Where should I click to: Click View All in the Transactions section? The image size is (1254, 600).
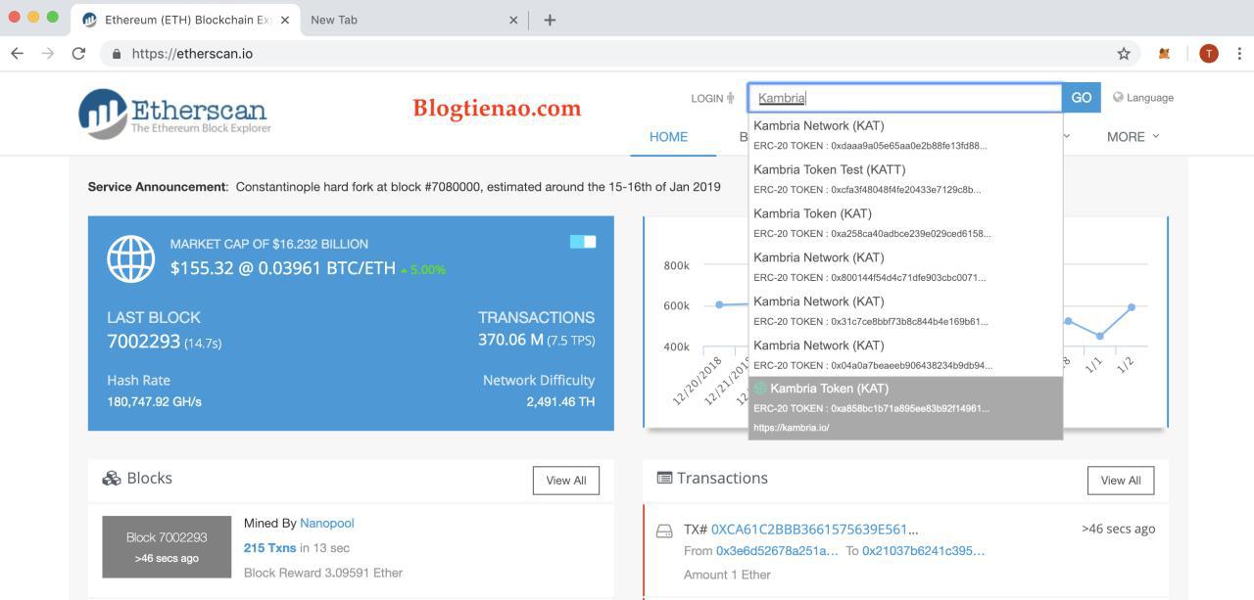1121,481
